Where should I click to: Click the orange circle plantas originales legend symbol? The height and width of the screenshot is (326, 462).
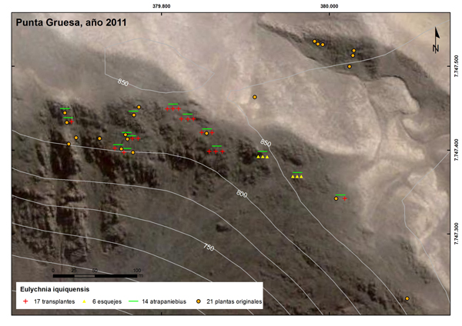pyautogui.click(x=199, y=302)
